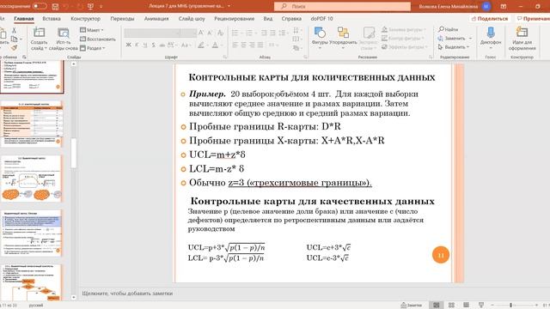Click the Copy icon
The width and height of the screenshot is (550, 309).
pos(14,39)
